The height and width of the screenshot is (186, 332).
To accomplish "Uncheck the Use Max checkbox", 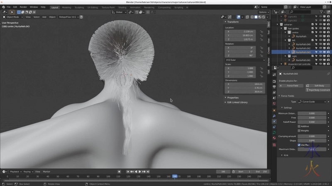I will [299, 145].
